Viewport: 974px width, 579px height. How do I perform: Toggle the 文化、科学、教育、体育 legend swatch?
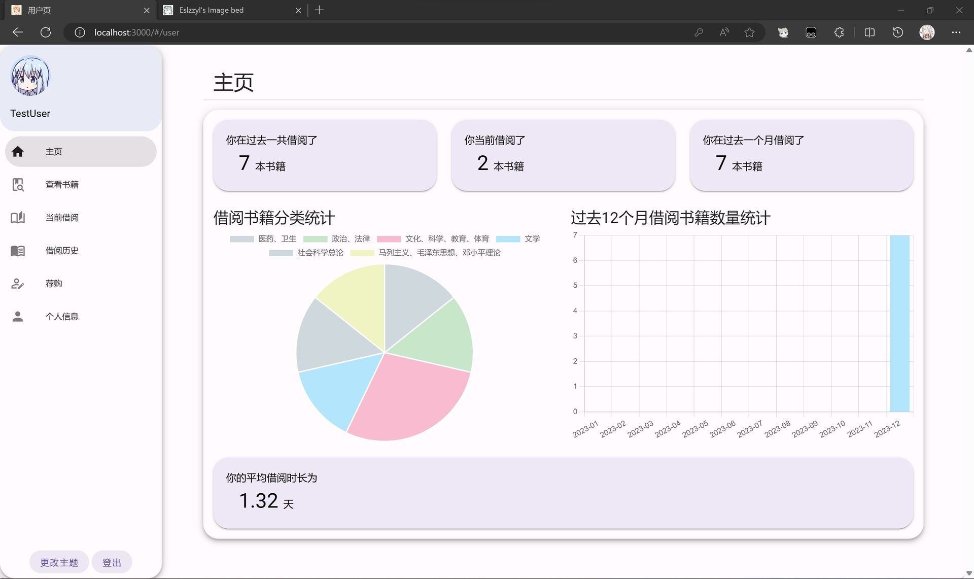pos(389,239)
